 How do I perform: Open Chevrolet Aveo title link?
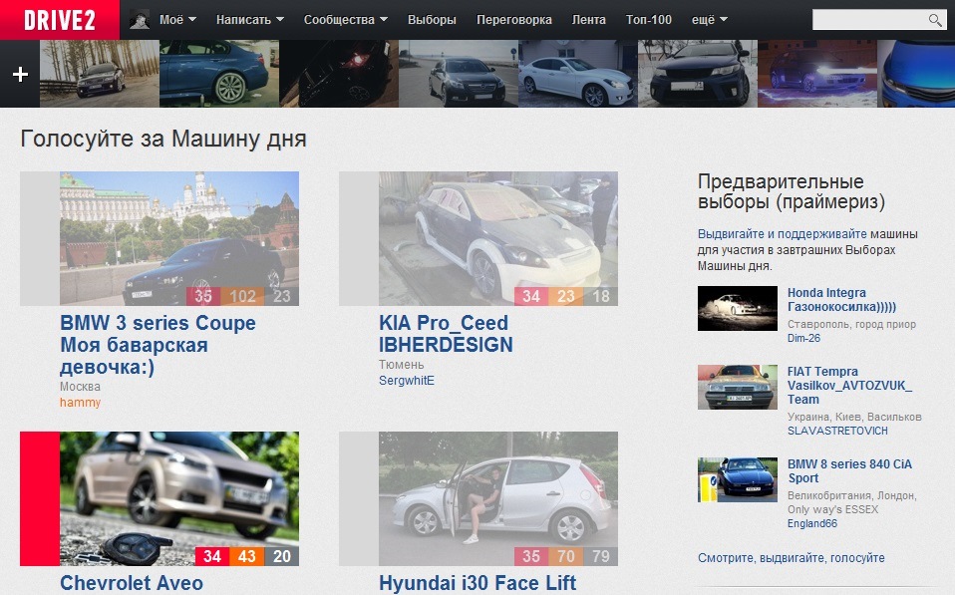132,583
